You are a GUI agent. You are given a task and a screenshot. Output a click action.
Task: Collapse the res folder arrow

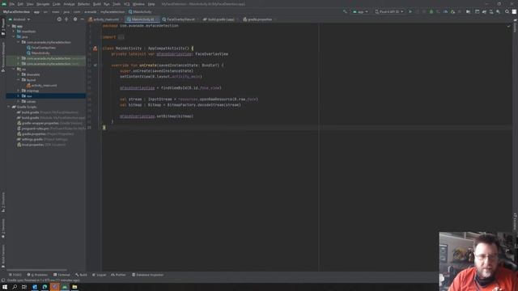coord(14,69)
